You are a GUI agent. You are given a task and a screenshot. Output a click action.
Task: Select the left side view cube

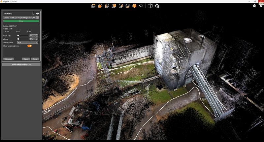(x=107, y=6)
